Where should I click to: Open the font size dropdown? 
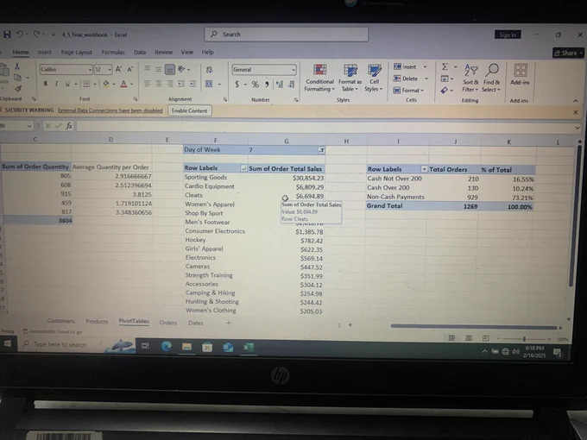[x=110, y=70]
